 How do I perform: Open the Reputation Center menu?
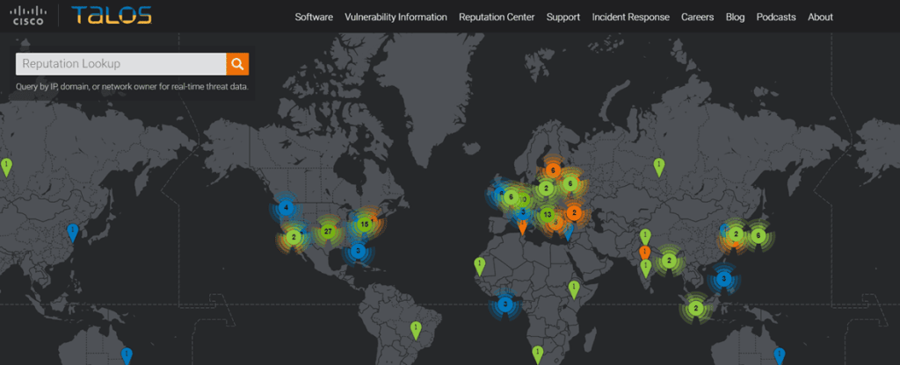(x=497, y=17)
